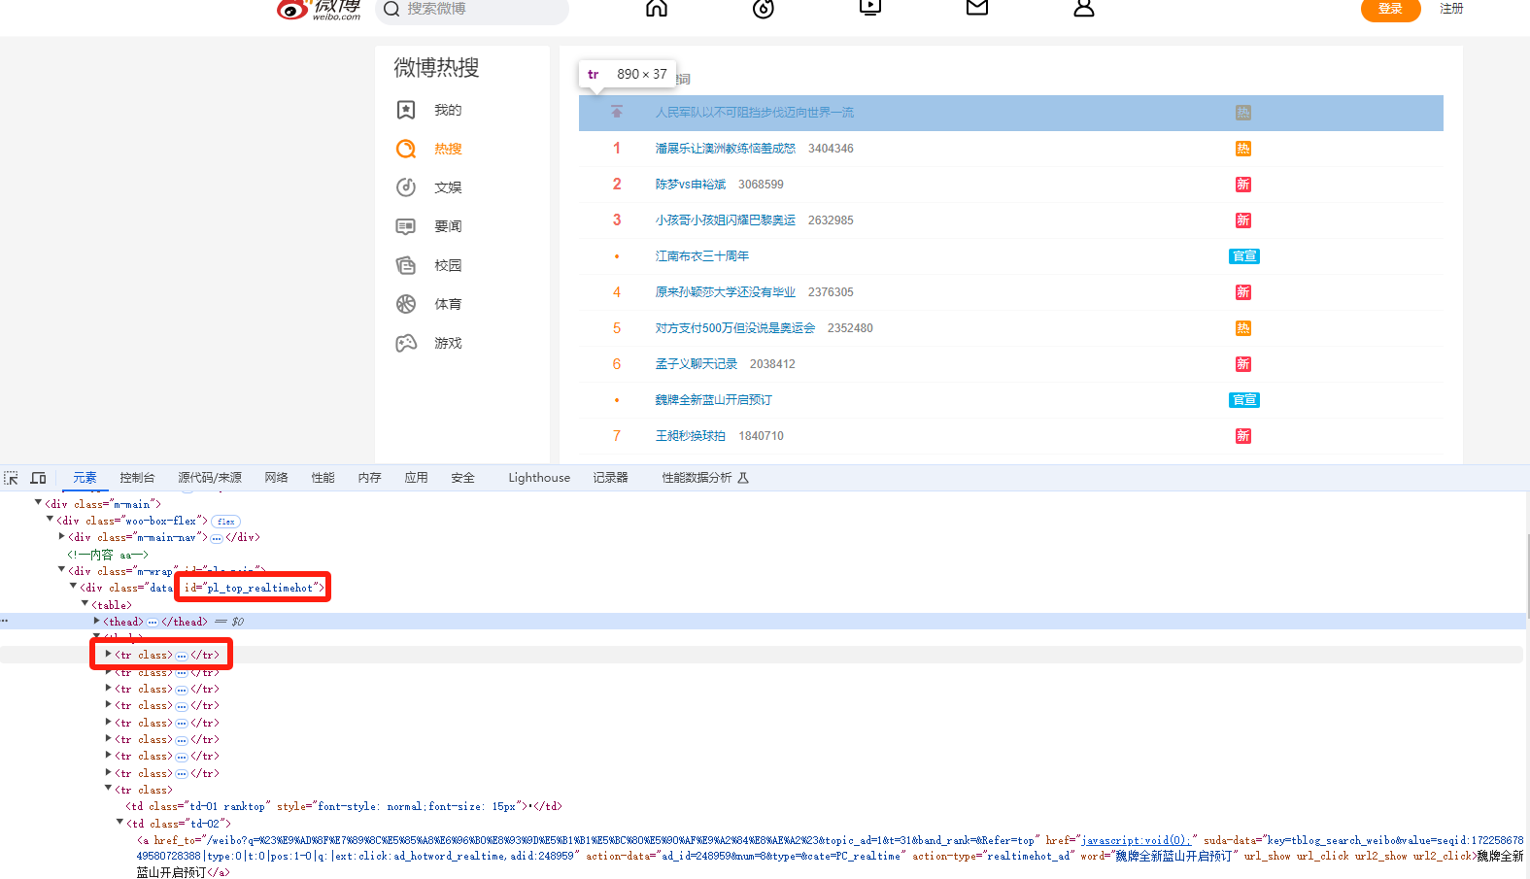Collapse the table node in DOM tree
Screen dimensions: 1530x879
(x=85, y=604)
